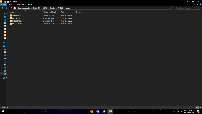Select Quick access star in sidebar
202x114 pixels.
tap(4, 14)
